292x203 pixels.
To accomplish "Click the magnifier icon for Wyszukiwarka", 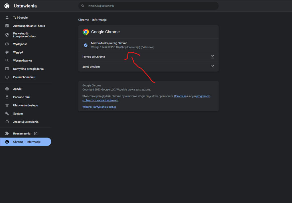I will 7,61.
